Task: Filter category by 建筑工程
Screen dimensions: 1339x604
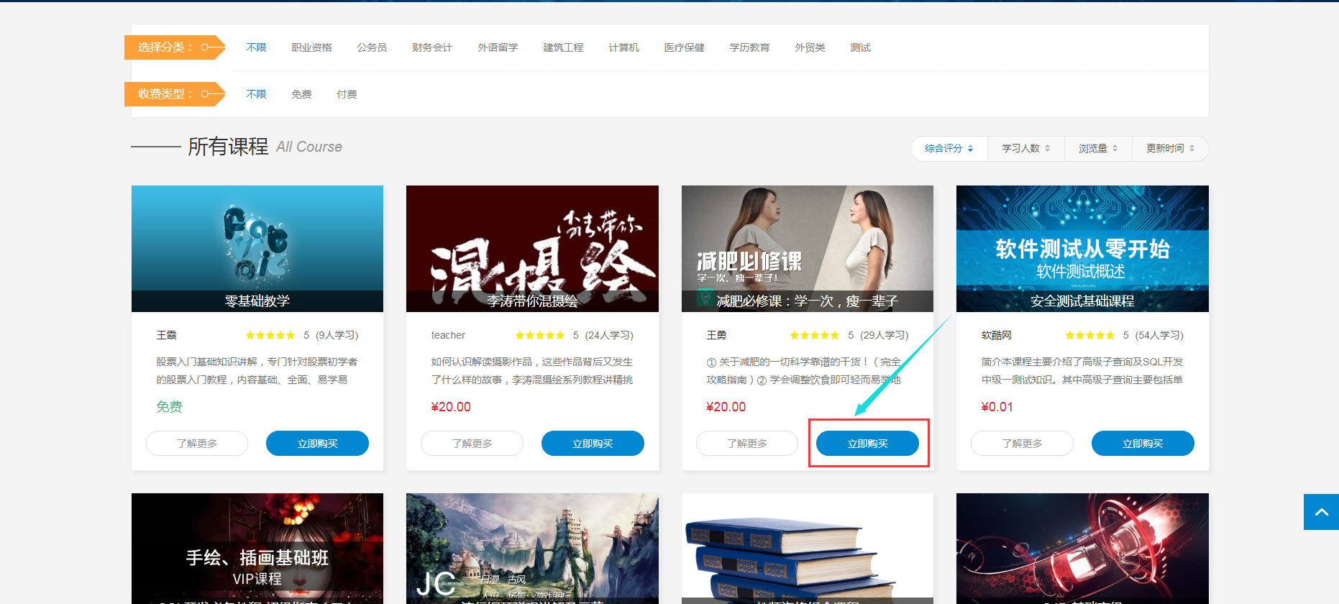Action: (x=563, y=47)
